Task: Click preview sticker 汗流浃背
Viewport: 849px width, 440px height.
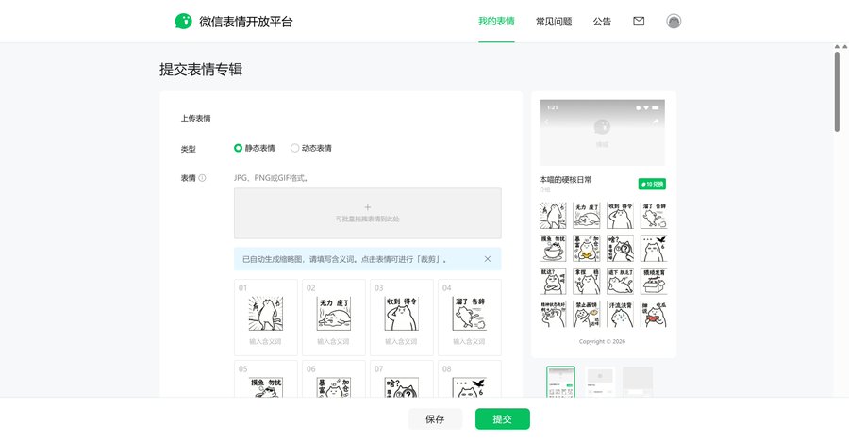Action: [x=620, y=314]
